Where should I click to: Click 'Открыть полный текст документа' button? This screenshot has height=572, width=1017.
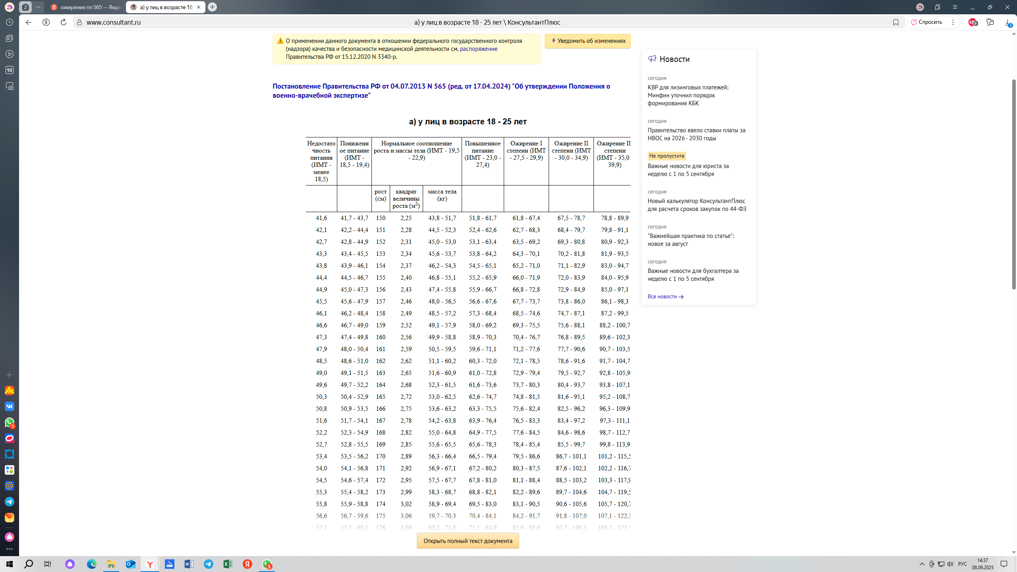(468, 541)
